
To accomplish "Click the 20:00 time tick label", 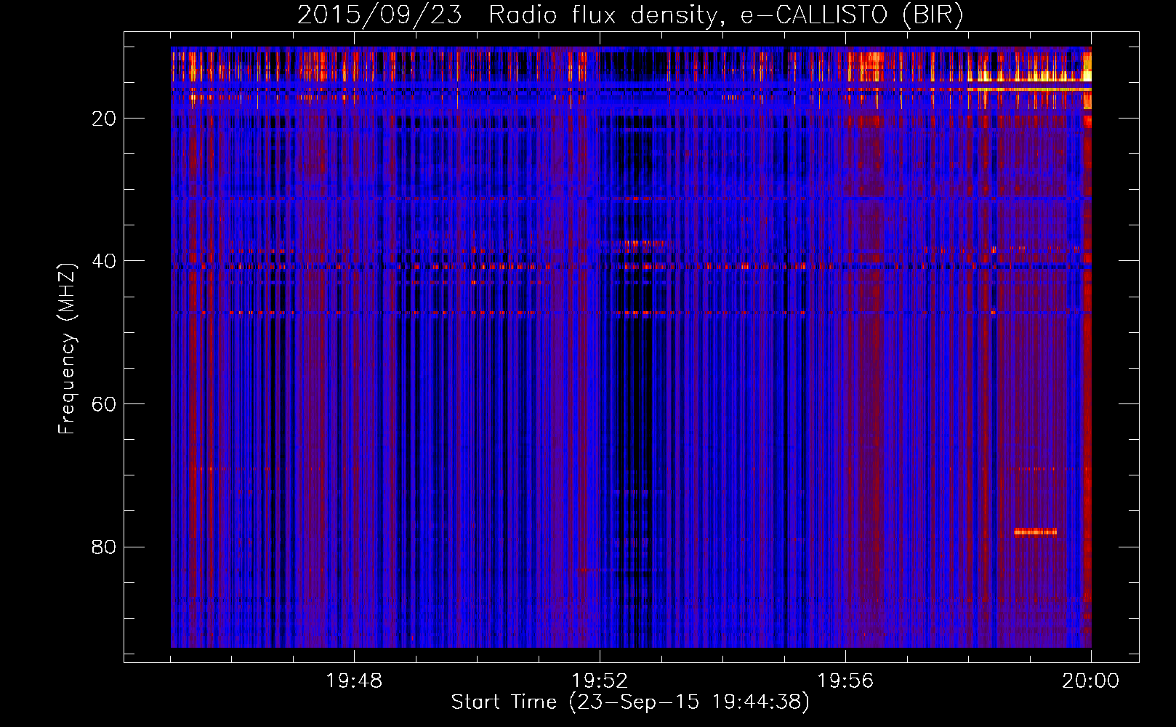I will [x=1091, y=680].
